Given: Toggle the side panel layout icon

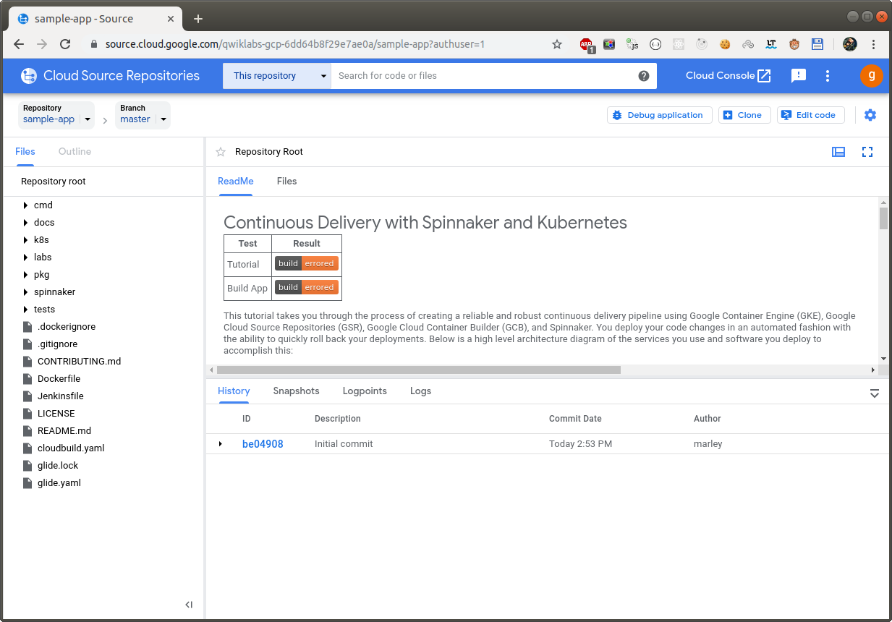Looking at the screenshot, I should [838, 152].
